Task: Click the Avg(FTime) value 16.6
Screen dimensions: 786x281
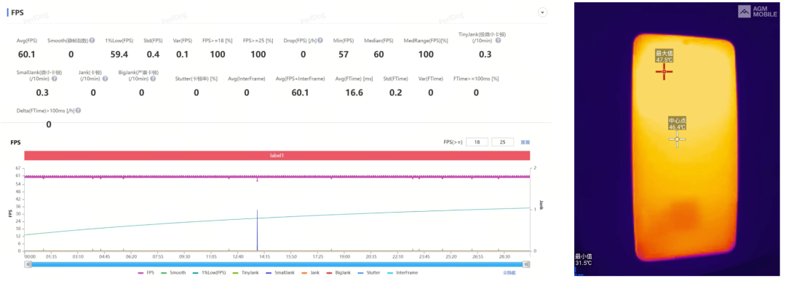Action: [354, 92]
